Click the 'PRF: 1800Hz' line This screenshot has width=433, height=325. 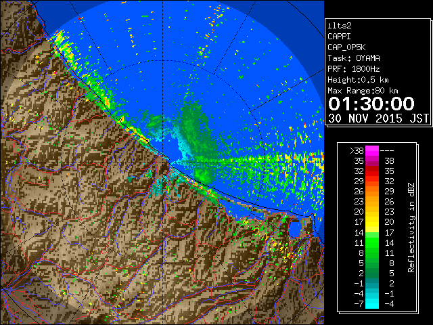pos(354,69)
